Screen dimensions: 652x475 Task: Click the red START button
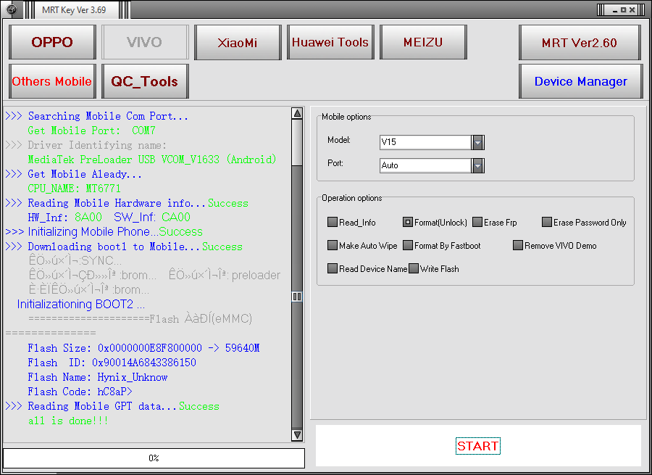pos(478,446)
